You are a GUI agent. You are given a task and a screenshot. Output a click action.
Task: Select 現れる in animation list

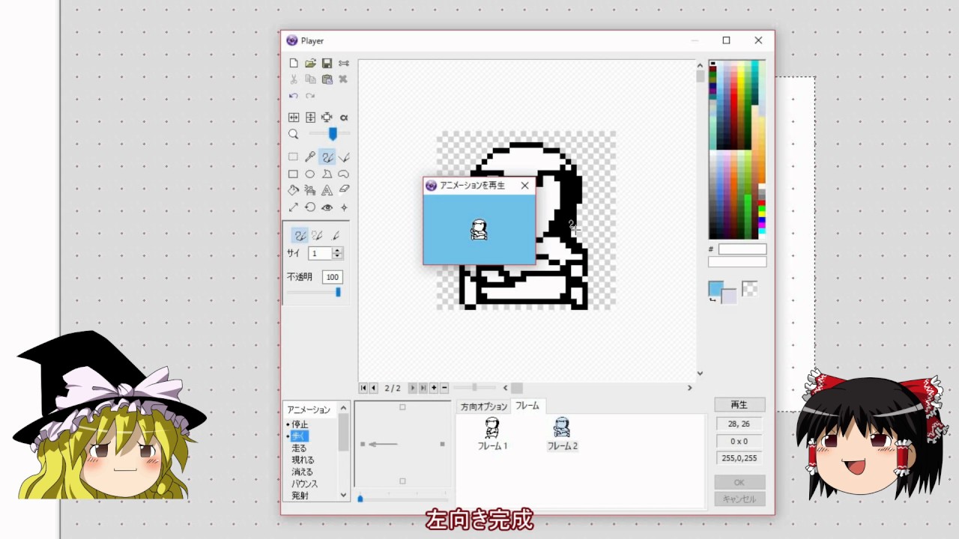303,460
